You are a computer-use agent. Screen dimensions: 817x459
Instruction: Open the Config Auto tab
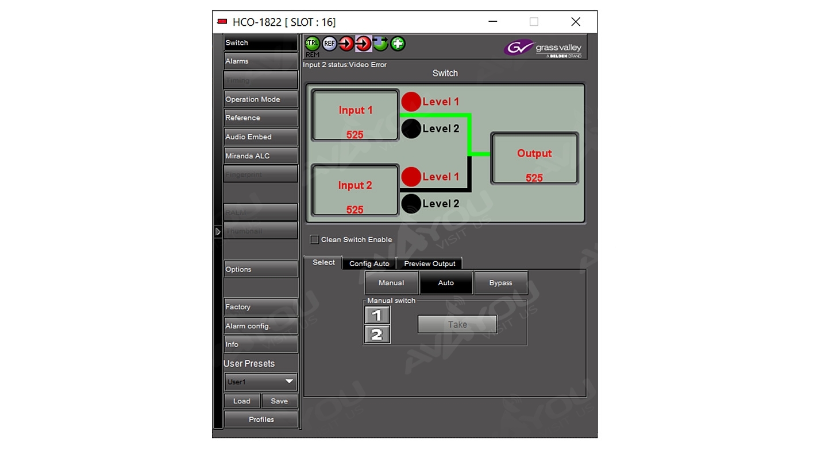click(x=369, y=264)
